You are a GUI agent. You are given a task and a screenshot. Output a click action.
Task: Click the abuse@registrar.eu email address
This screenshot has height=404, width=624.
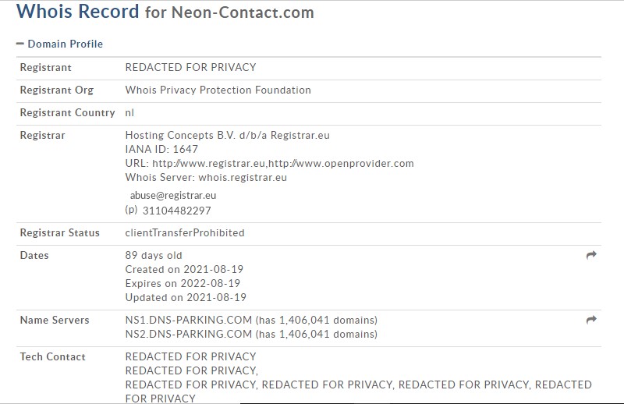[172, 196]
